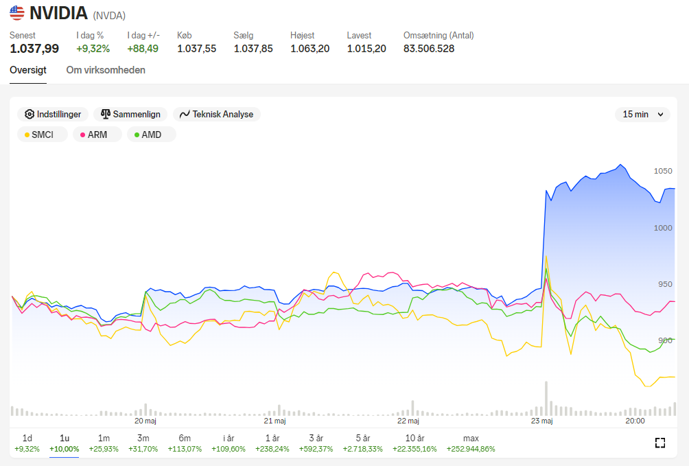The height and width of the screenshot is (466, 689).
Task: Click the Lavest value 1.015,20
Action: pos(366,49)
